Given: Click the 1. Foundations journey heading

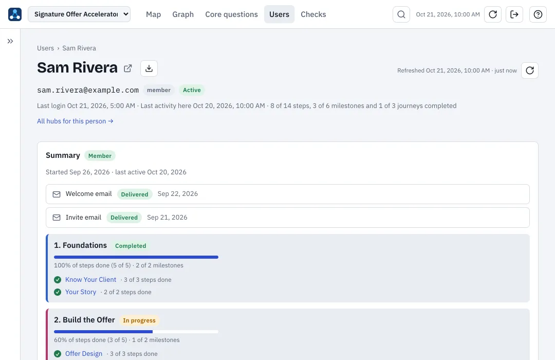Looking at the screenshot, I should tap(80, 245).
